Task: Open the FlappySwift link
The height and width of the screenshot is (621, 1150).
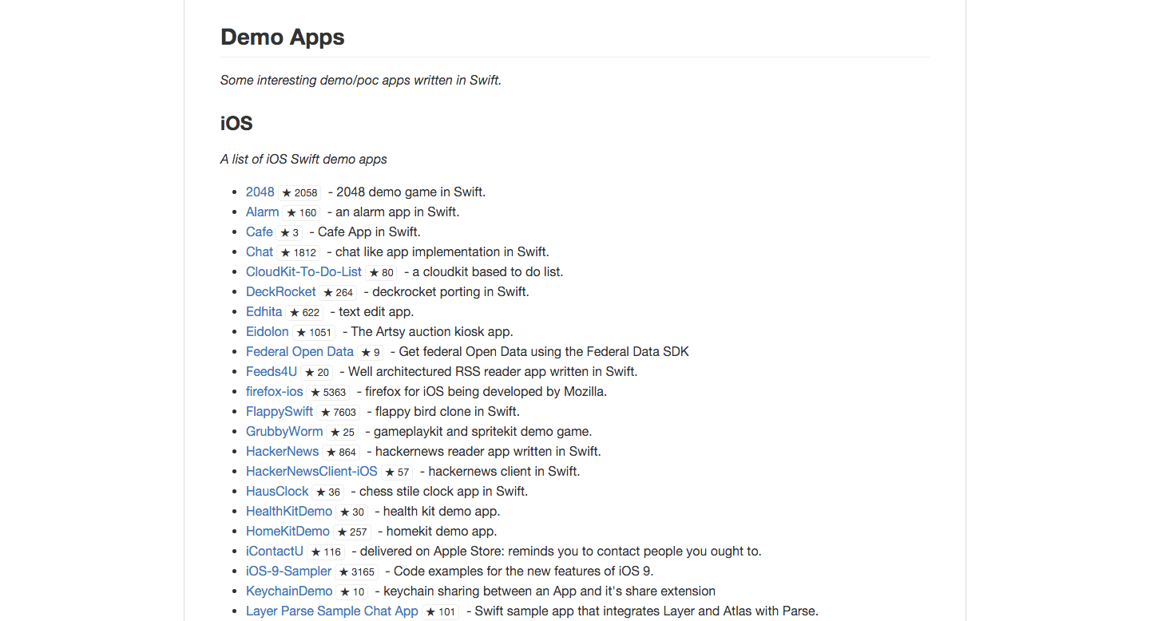Action: click(x=280, y=411)
